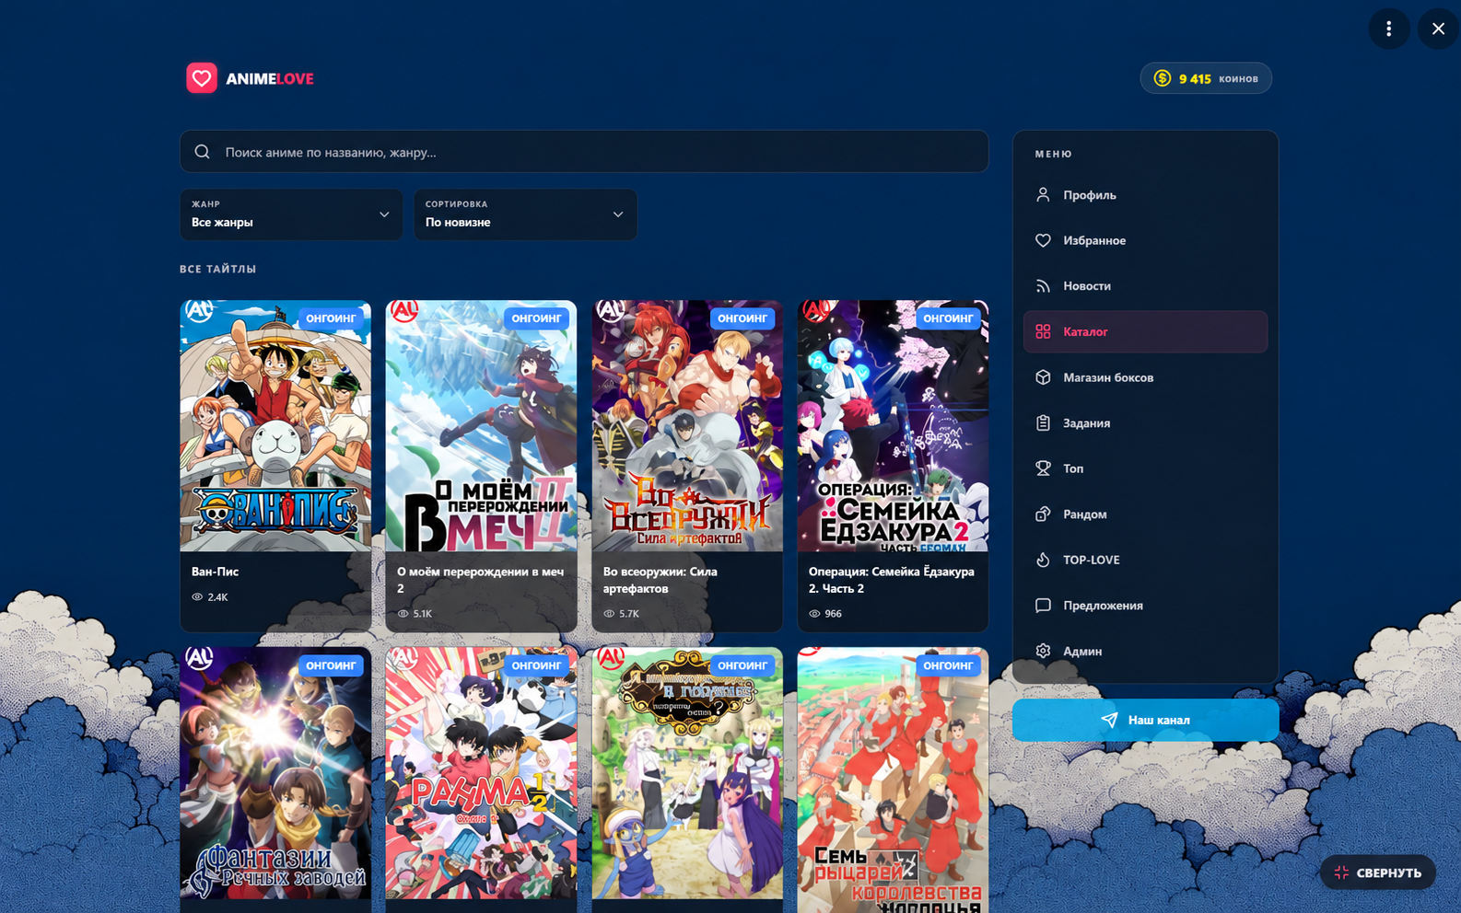Click the dice icon beside Рандом
The width and height of the screenshot is (1461, 913).
coord(1043,514)
